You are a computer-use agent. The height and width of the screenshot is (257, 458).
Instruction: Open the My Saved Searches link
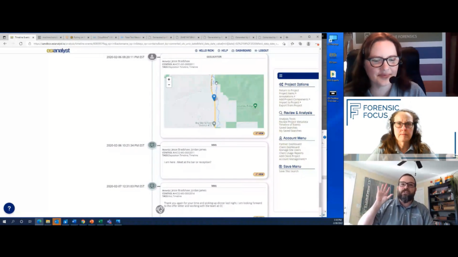[x=290, y=131]
